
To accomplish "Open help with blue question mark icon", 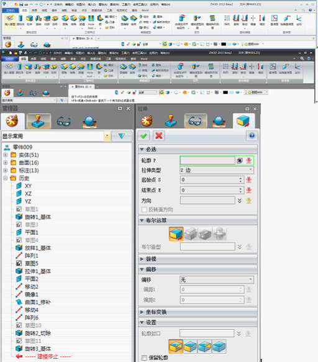I will coord(252,136).
